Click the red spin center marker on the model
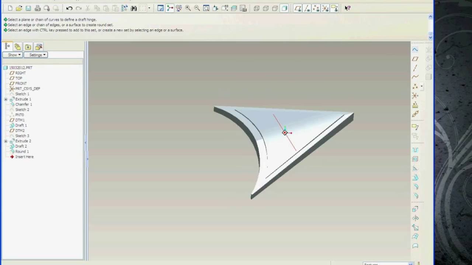Image resolution: width=472 pixels, height=265 pixels. (x=285, y=132)
